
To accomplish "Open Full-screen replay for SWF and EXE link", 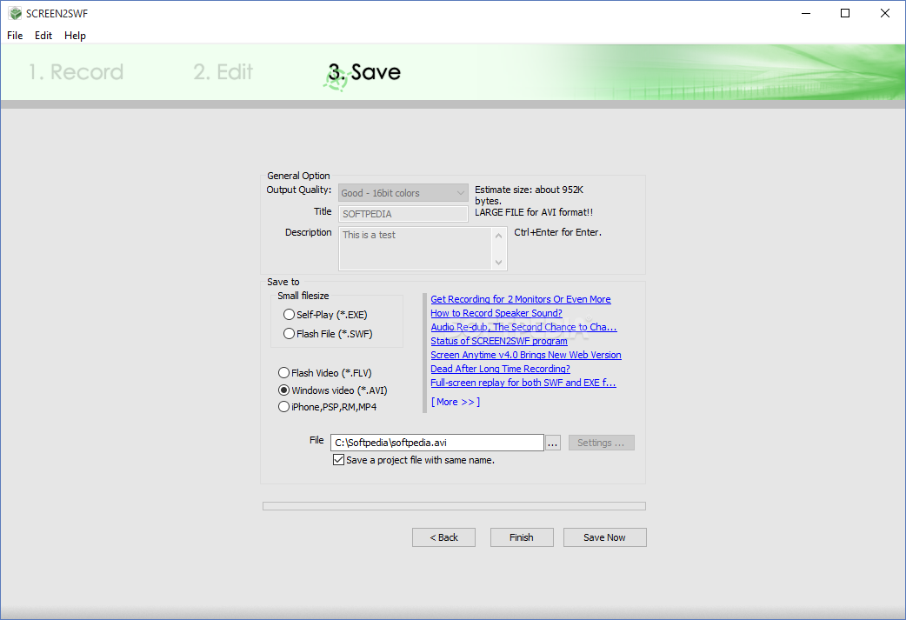I will tap(523, 383).
